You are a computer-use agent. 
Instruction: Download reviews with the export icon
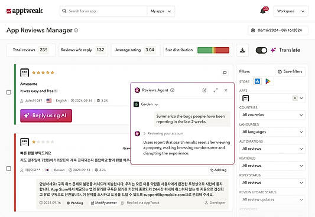(x=242, y=50)
